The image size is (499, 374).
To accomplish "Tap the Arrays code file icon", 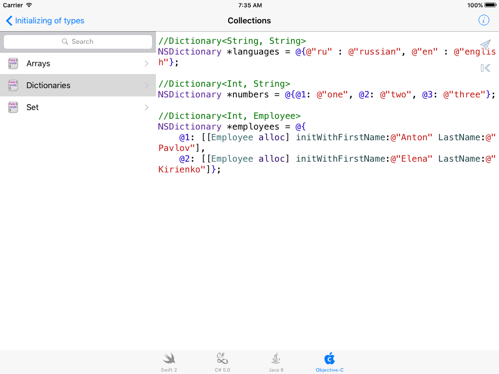I will pyautogui.click(x=13, y=63).
